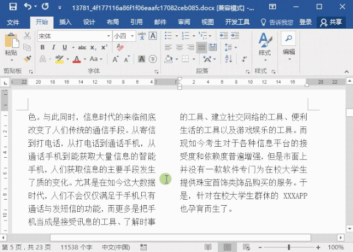This screenshot has width=353, height=252.
Task: Click the Cut scissors icon
Action: pos(27,35)
